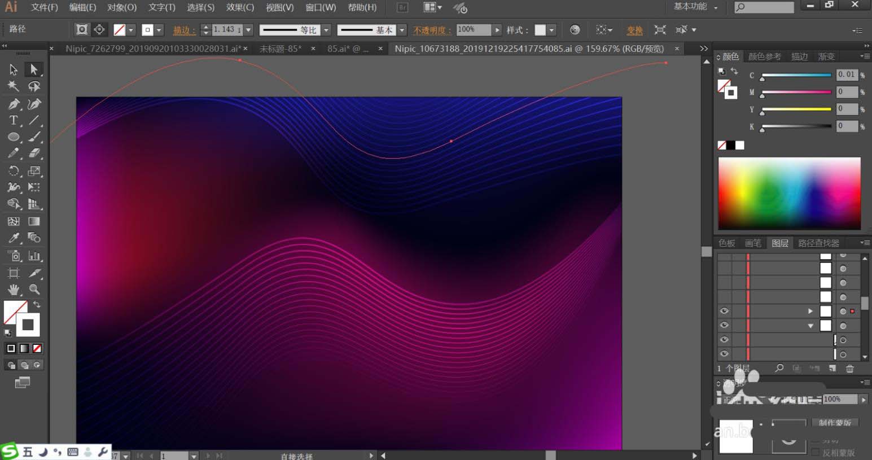Screen dimensions: 872x460
Task: Open the 基本 brush definition dropdown
Action: point(402,30)
